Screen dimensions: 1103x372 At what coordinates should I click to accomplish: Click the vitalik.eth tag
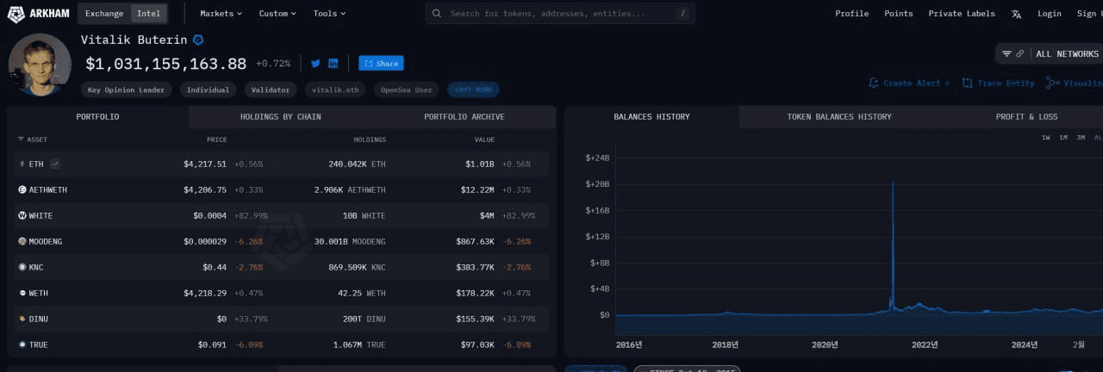[335, 90]
